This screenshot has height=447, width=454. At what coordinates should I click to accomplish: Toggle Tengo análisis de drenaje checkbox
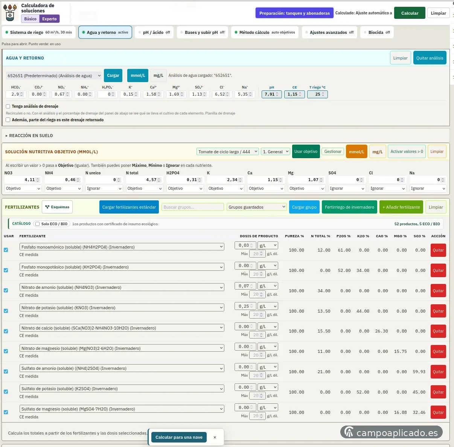pyautogui.click(x=8, y=107)
